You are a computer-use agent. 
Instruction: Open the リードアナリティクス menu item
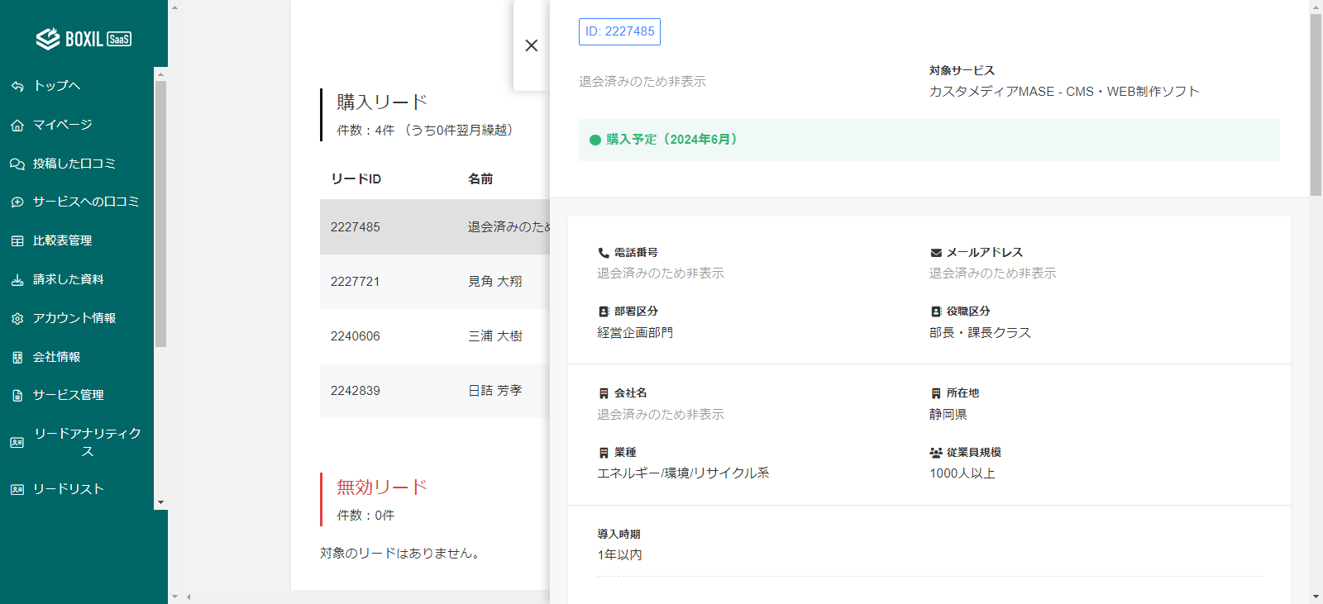(x=87, y=442)
